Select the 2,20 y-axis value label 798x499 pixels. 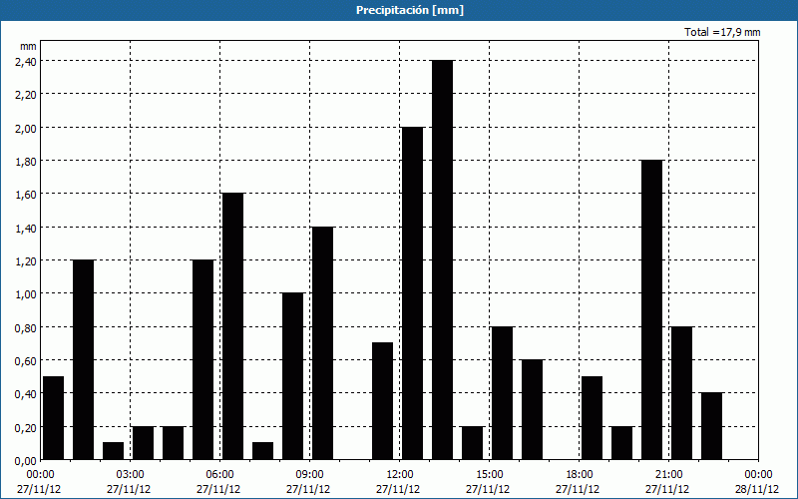[x=26, y=94]
